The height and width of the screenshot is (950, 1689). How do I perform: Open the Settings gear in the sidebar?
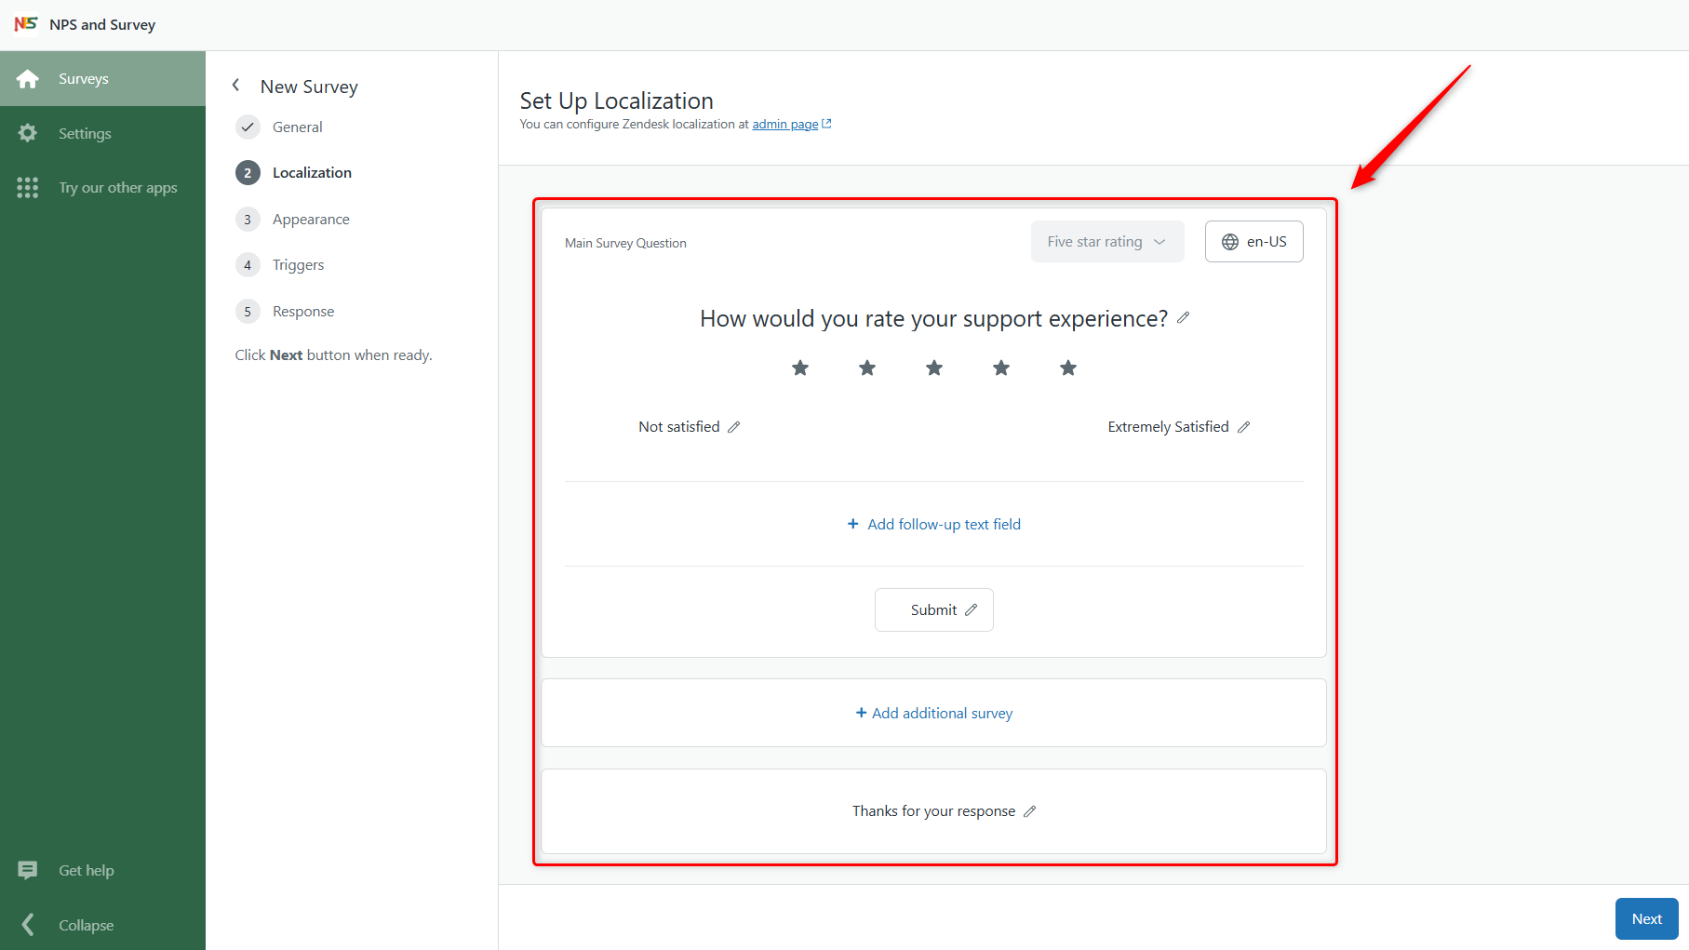(28, 133)
